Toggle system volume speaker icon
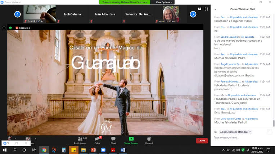Screen dimensions: 275x154 (x=238, y=150)
